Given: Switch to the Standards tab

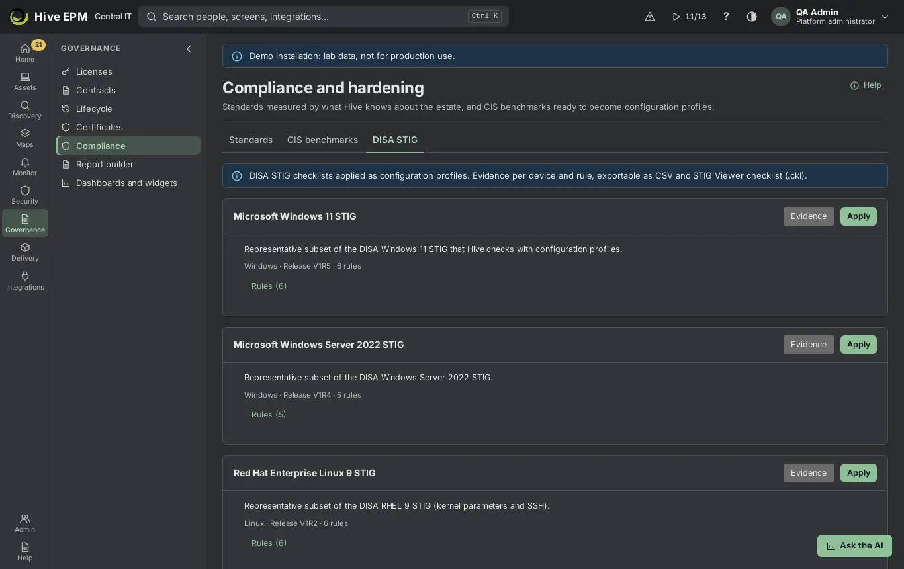Looking at the screenshot, I should pyautogui.click(x=251, y=140).
